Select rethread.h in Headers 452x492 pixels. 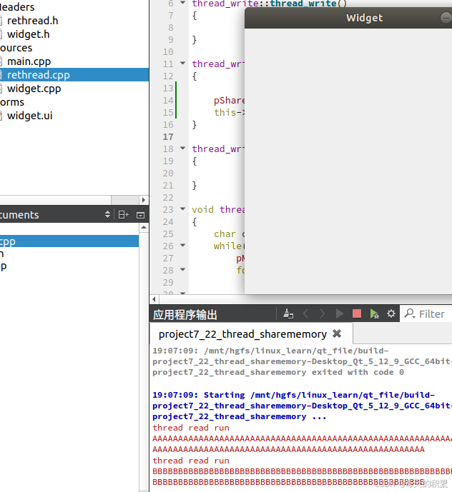pyautogui.click(x=32, y=21)
